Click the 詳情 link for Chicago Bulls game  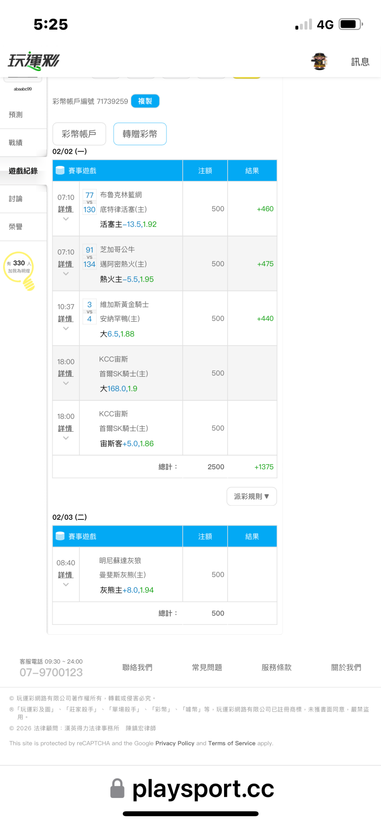66,264
